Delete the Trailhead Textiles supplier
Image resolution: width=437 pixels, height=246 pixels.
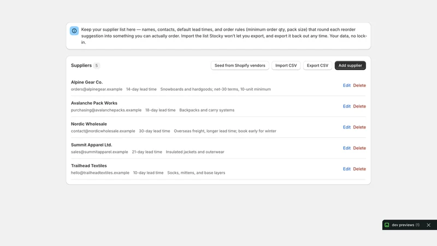click(359, 169)
